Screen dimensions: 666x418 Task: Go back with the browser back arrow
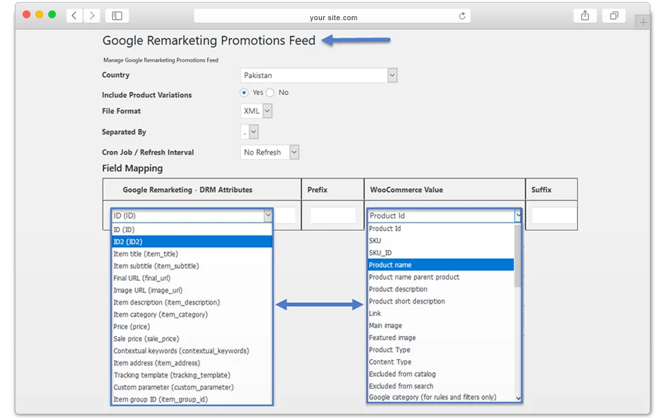click(x=74, y=16)
